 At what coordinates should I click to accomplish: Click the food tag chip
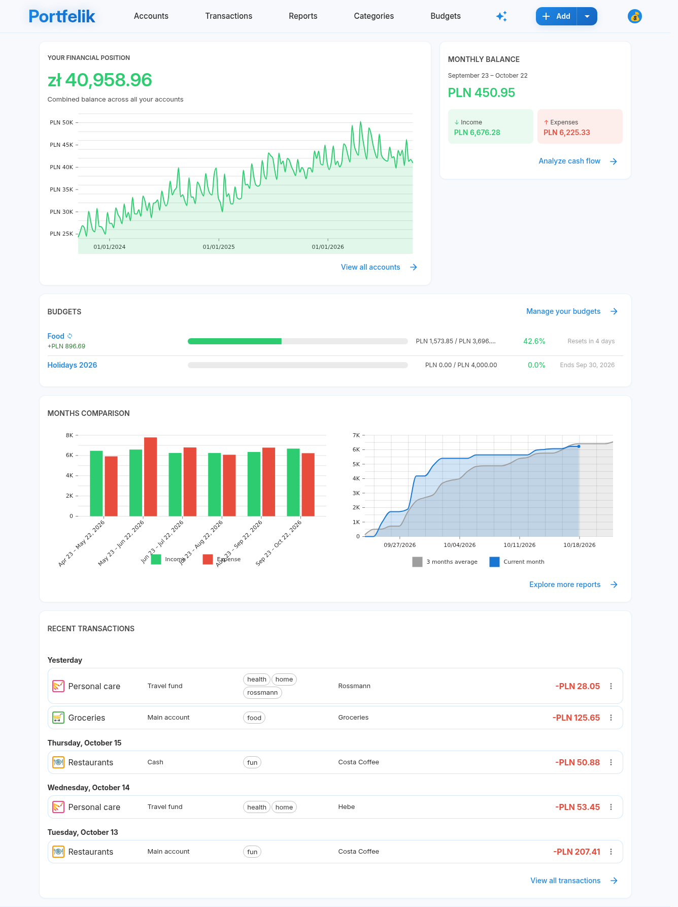pos(254,718)
